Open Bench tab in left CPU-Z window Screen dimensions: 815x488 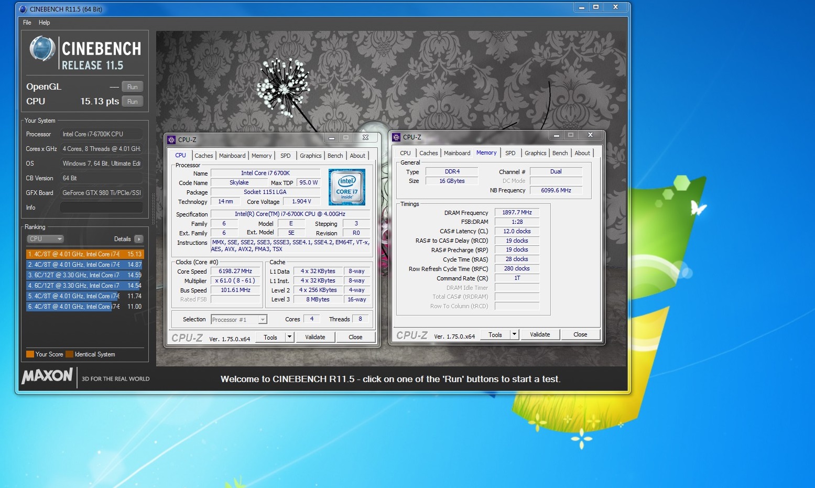[335, 156]
